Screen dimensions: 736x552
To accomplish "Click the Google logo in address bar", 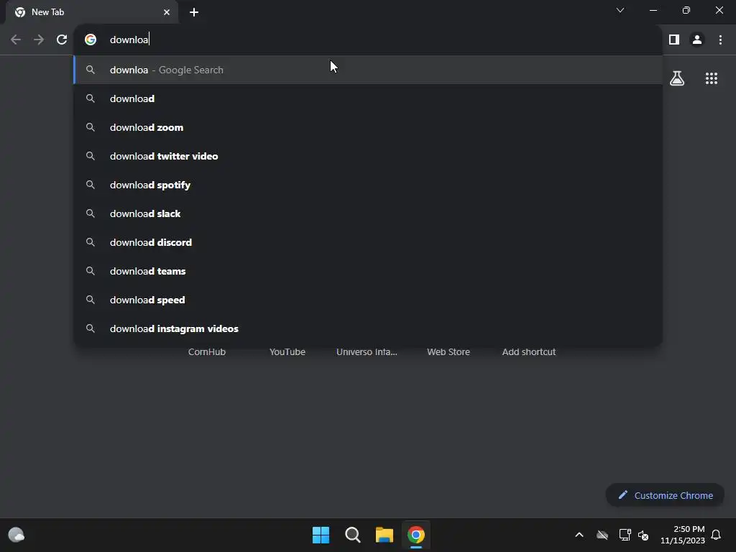I will [91, 40].
